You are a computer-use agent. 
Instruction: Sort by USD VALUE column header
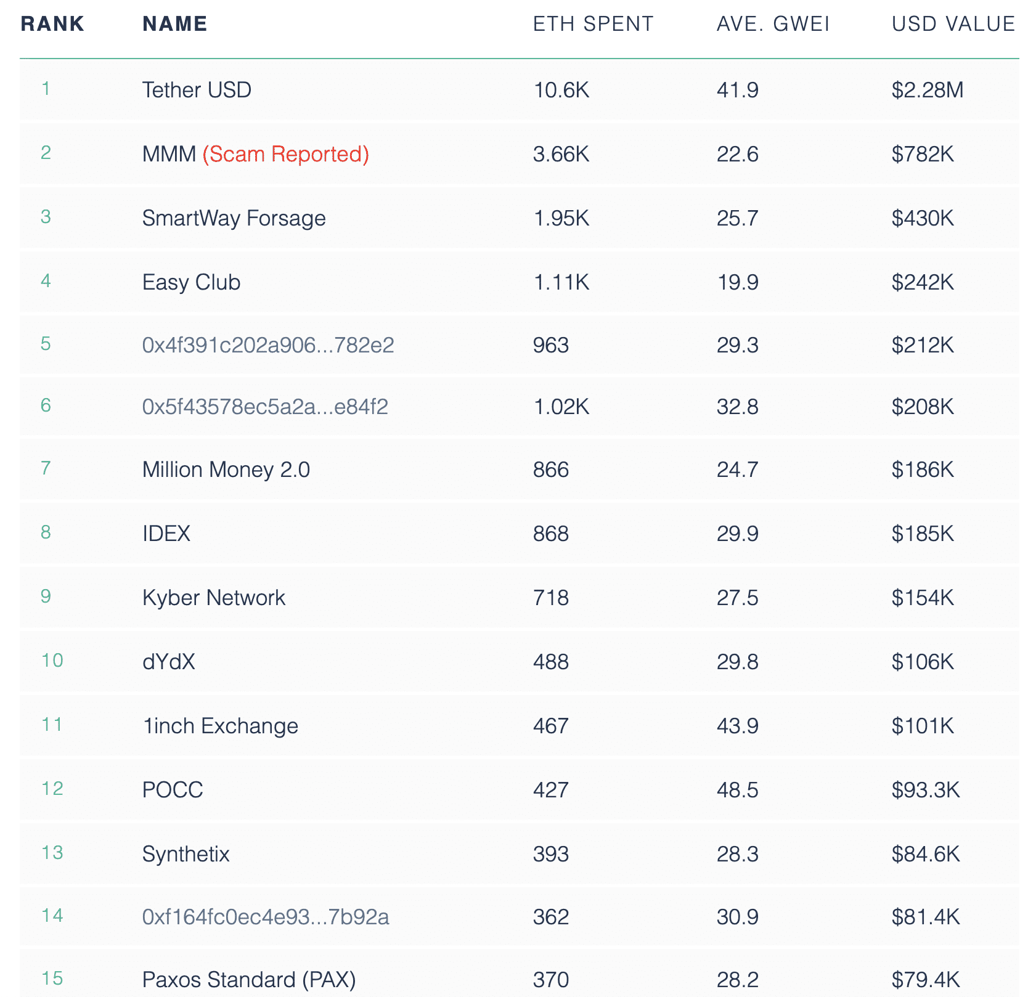953,24
